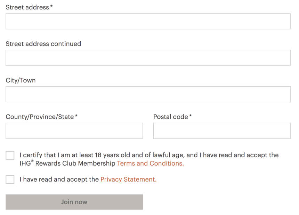Click the asterisk beside Postal code
This screenshot has height=215, width=299.
[190, 116]
